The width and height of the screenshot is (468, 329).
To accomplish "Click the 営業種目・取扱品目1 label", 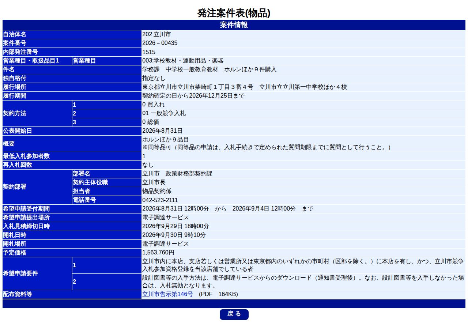I will click(37, 61).
